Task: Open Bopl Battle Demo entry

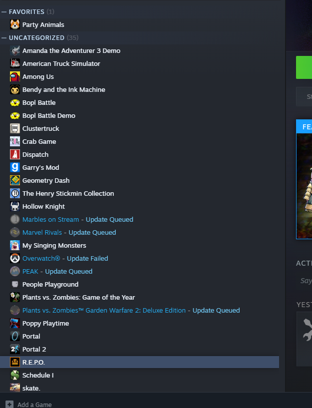Action: [49, 116]
